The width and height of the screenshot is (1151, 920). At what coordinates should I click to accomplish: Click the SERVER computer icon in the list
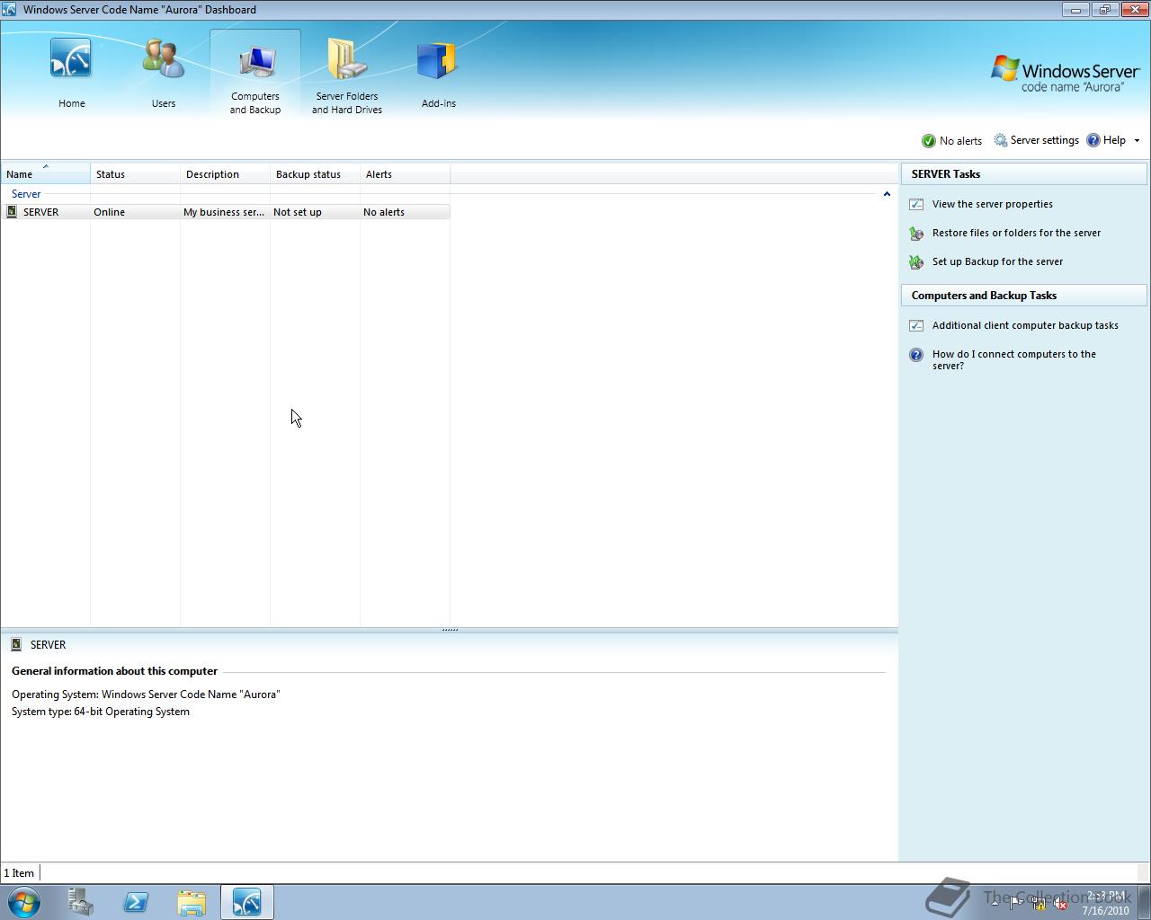[12, 212]
